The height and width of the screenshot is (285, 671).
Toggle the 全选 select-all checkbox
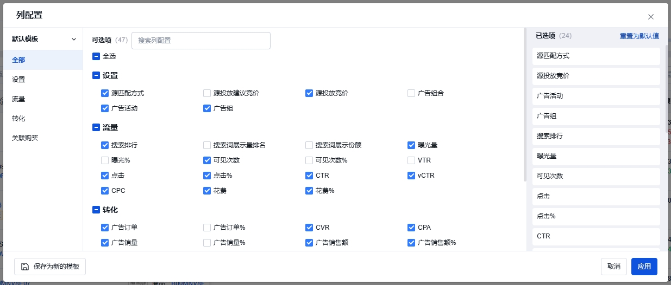[96, 56]
